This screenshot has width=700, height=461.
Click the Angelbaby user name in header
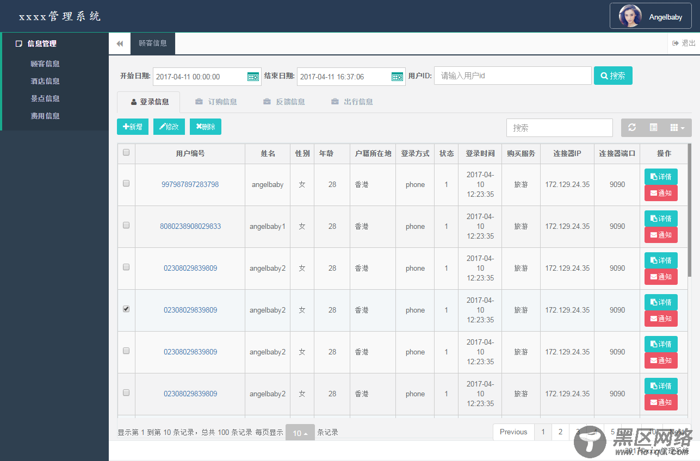(666, 17)
